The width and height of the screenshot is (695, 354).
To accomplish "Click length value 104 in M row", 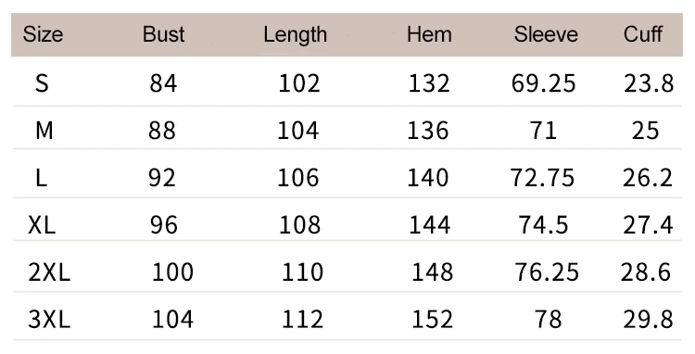I will pyautogui.click(x=297, y=131).
